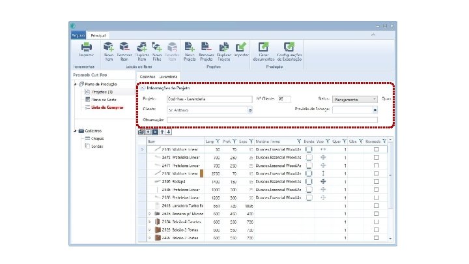Tick Revisado checkbox for 2471 Prateleira Linear
This screenshot has width=469, height=264.
coord(377,165)
